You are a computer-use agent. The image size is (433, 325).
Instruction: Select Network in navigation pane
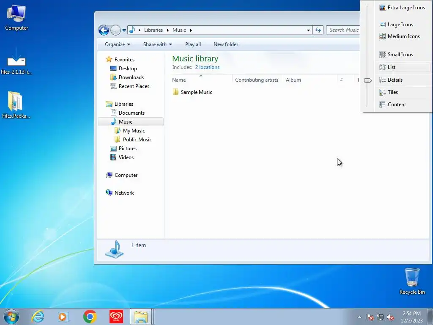click(124, 193)
